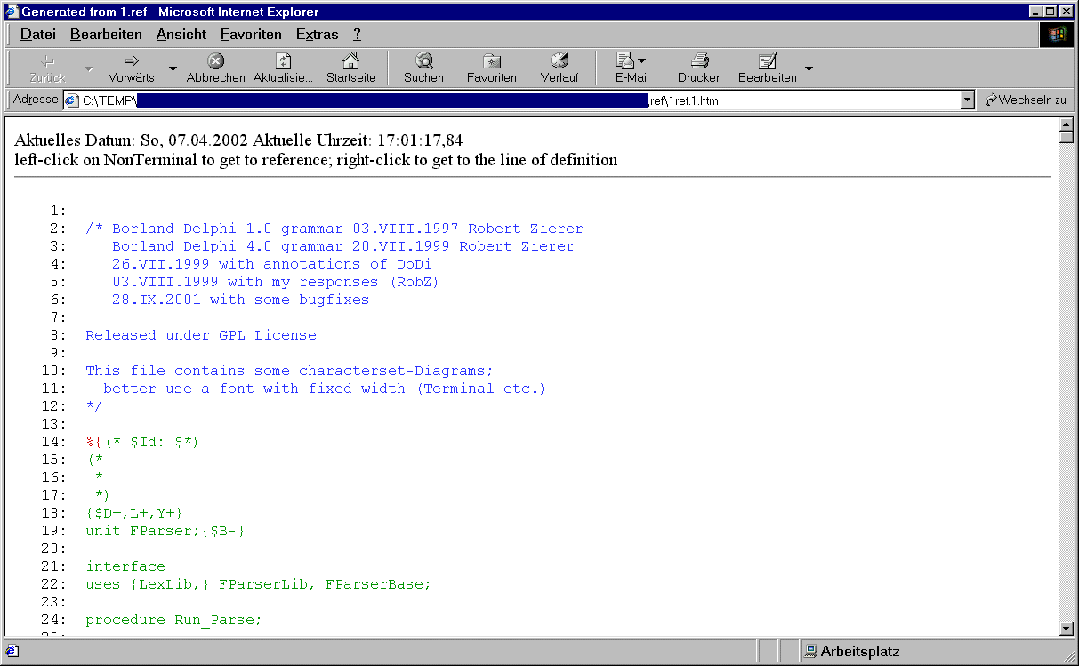The image size is (1079, 666).
Task: Click the Vorwärts (forward) navigation icon
Action: click(x=130, y=62)
